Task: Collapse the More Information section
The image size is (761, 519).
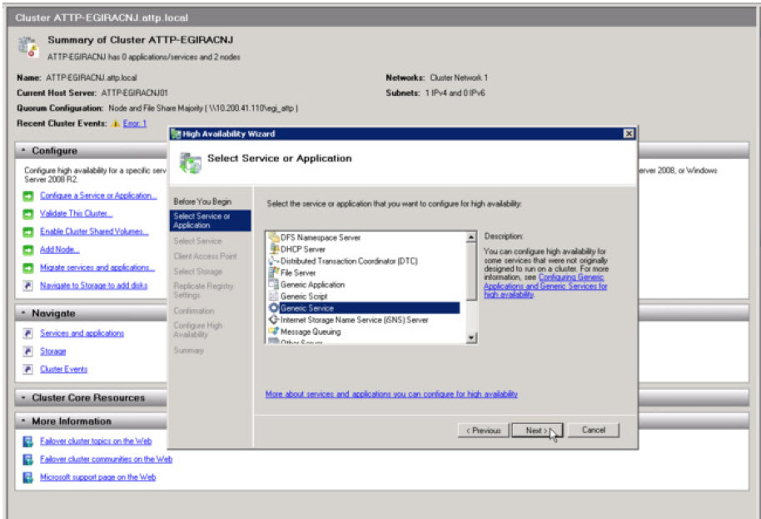Action: pos(23,421)
